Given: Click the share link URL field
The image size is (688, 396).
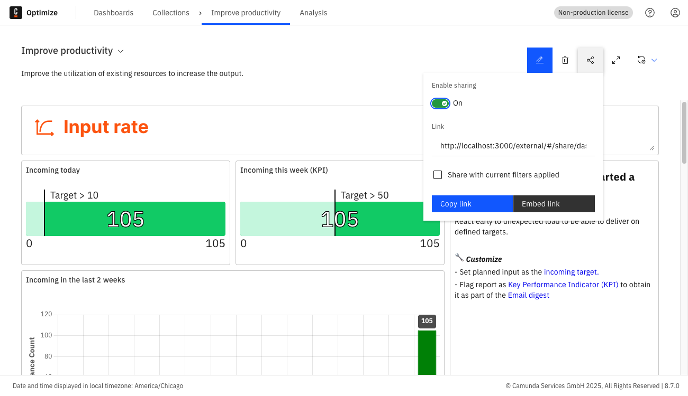Looking at the screenshot, I should coord(513,146).
